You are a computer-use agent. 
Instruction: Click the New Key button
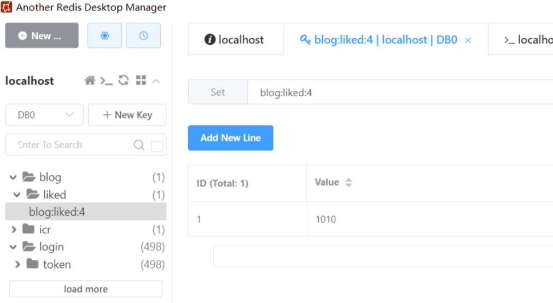tap(127, 115)
